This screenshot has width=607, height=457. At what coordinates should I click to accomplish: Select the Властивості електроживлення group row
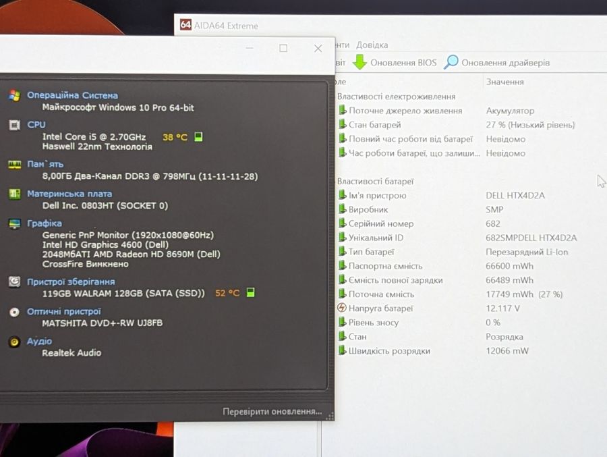(x=396, y=96)
